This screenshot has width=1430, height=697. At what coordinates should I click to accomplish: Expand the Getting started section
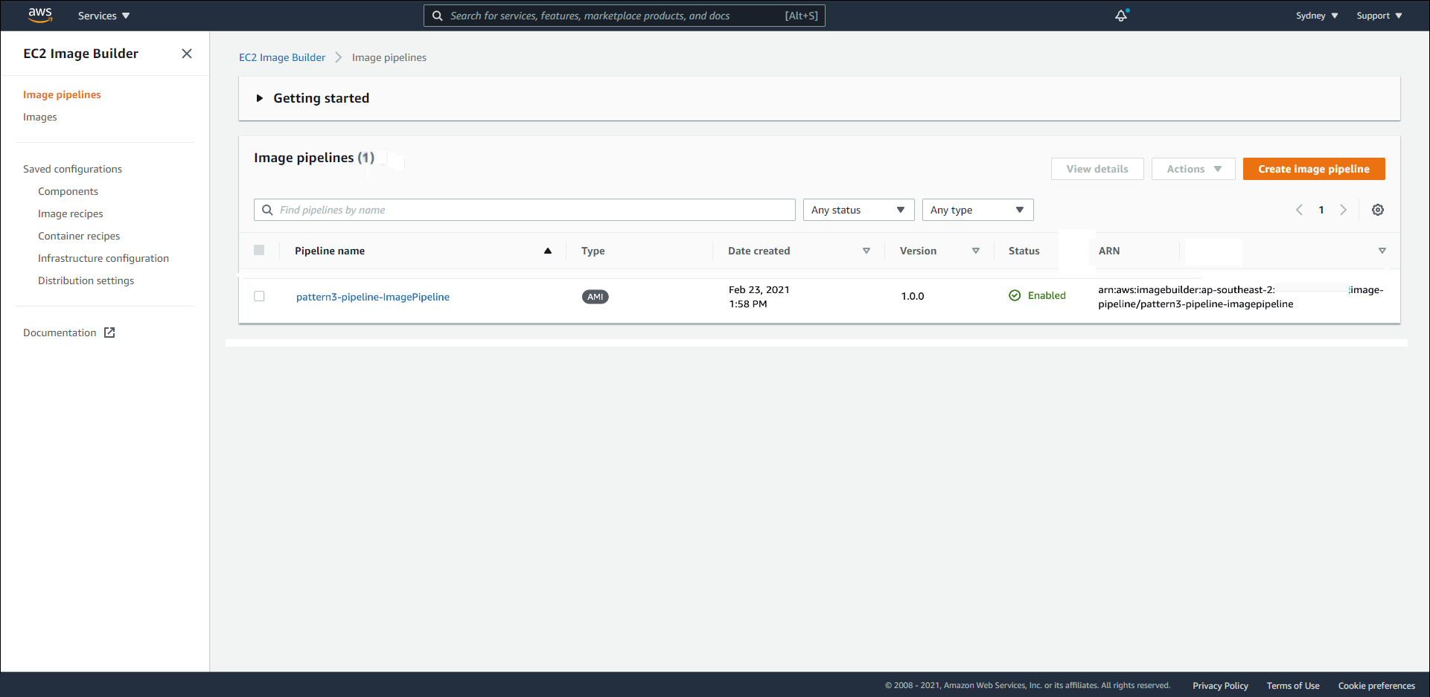[260, 98]
